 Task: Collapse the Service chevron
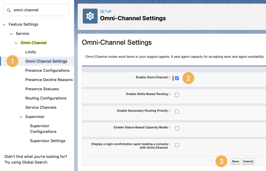[x=11, y=34]
